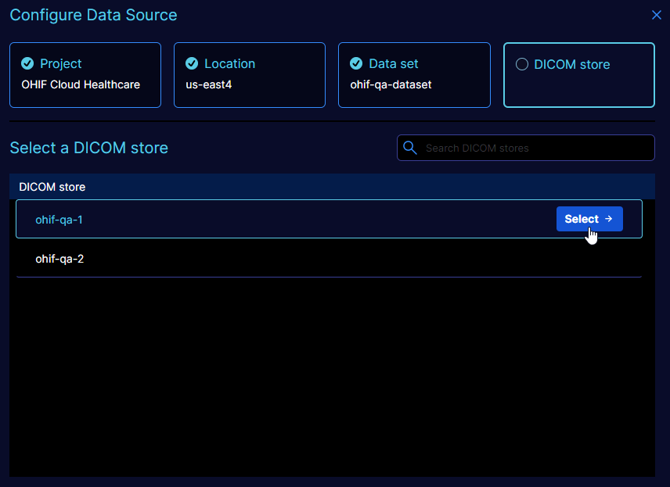Click the Configure Data Source title
670x487 pixels.
(93, 15)
